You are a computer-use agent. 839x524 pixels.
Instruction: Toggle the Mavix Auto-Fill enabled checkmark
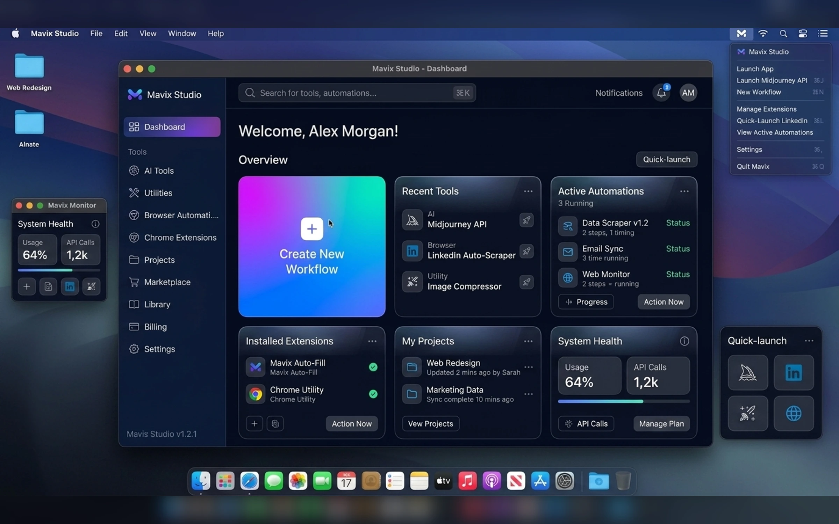(373, 367)
